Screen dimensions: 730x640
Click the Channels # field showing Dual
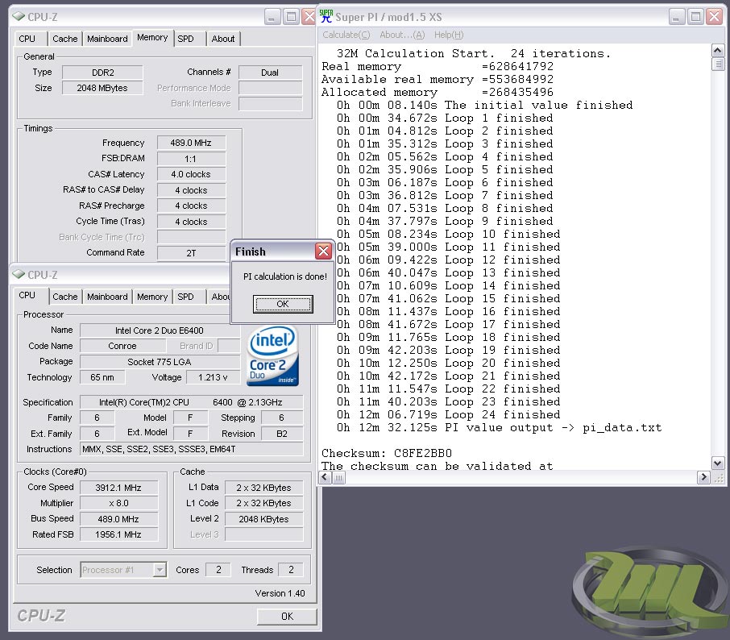click(x=270, y=73)
